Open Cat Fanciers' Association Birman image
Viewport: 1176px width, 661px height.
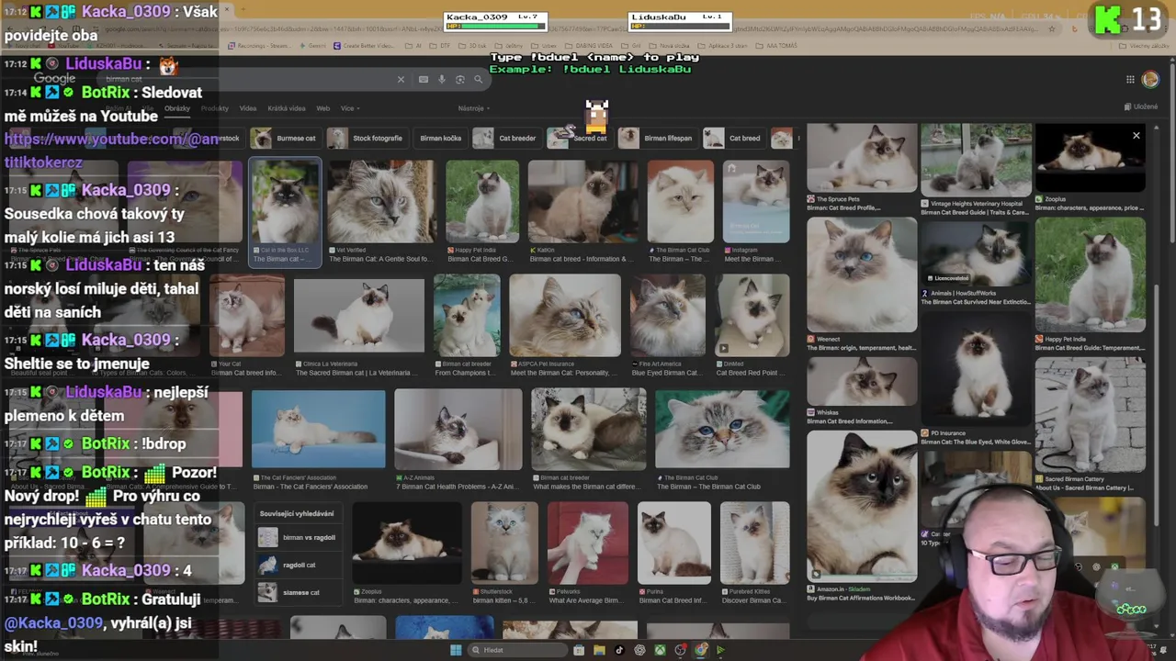pyautogui.click(x=318, y=429)
